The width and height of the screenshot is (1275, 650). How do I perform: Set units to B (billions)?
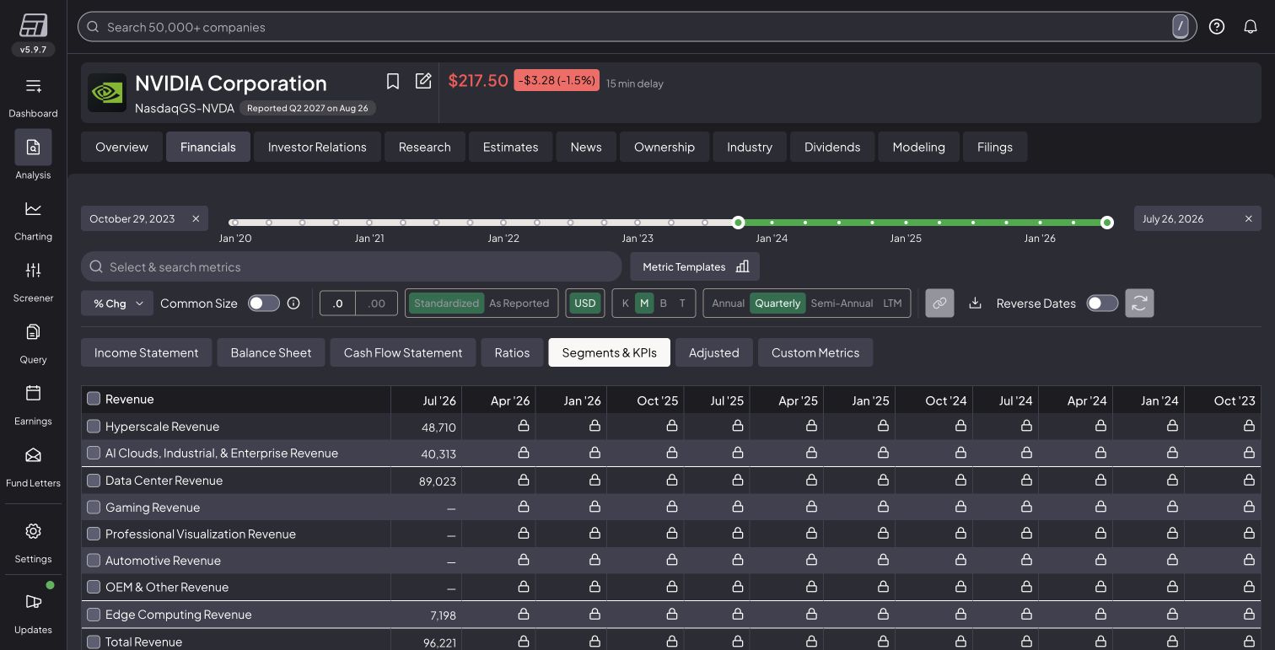click(663, 304)
